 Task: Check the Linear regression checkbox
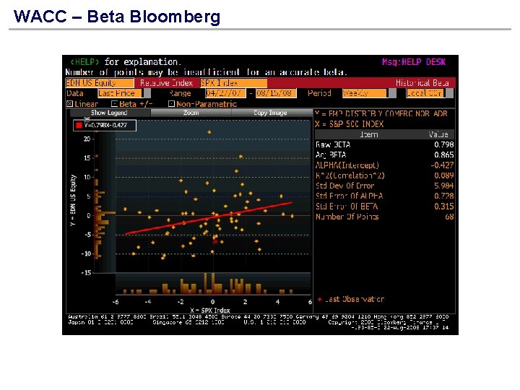[x=69, y=104]
